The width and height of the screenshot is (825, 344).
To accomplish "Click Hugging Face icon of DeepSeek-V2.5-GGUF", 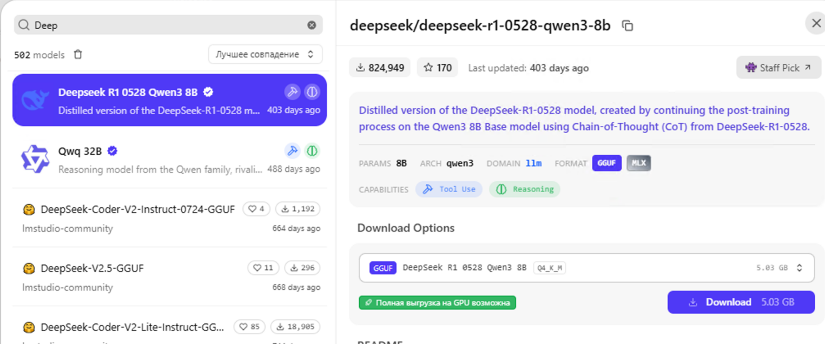I will tap(29, 268).
